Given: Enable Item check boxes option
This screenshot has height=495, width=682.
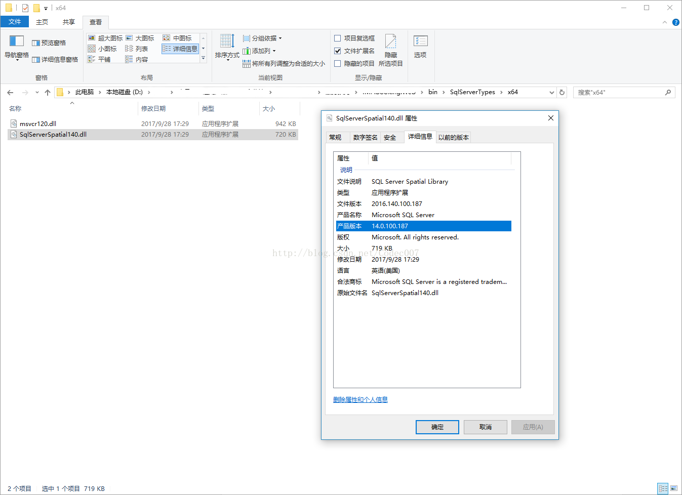Looking at the screenshot, I should point(338,38).
